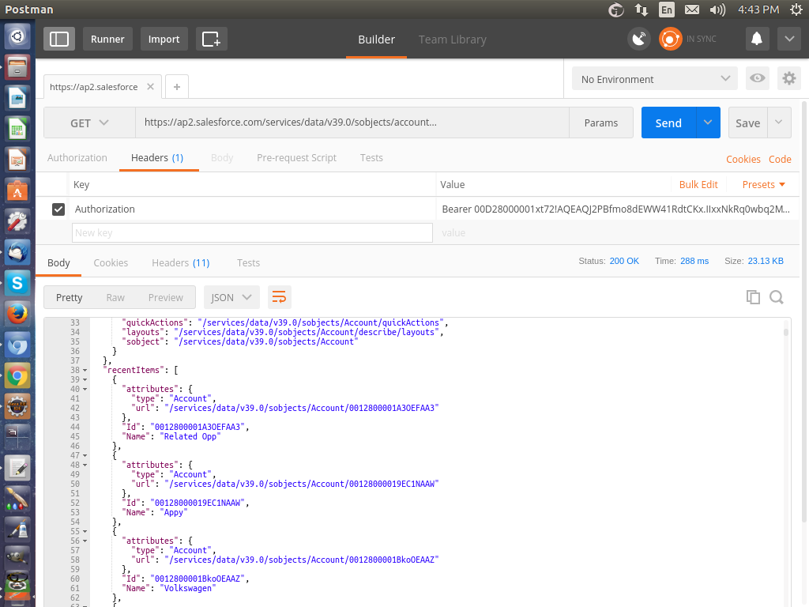View response Headers (11) tab
This screenshot has width=809, height=607.
(x=181, y=262)
